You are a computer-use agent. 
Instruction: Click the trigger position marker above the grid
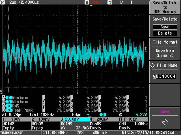coord(91,6)
